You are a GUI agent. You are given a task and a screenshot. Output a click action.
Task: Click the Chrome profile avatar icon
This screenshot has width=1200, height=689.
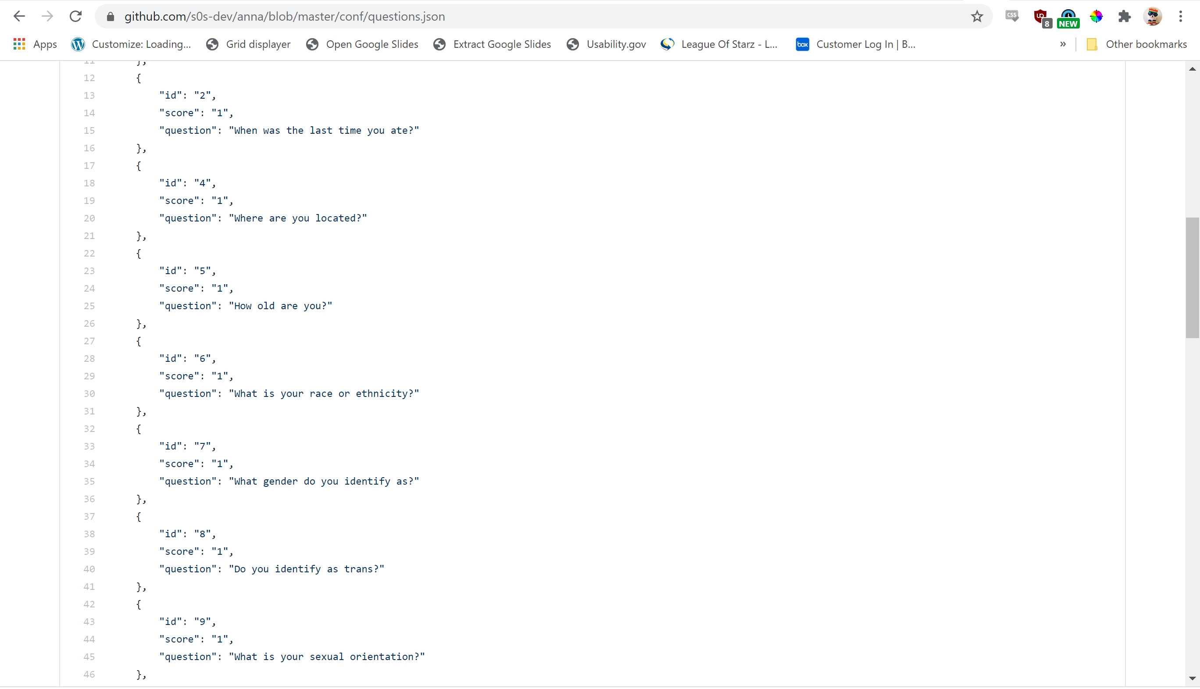1153,17
